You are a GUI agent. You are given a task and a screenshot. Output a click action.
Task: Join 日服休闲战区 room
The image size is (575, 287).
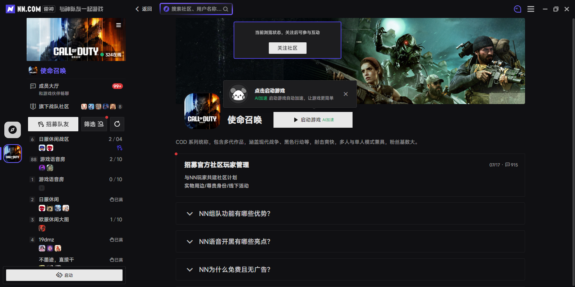pyautogui.click(x=76, y=143)
